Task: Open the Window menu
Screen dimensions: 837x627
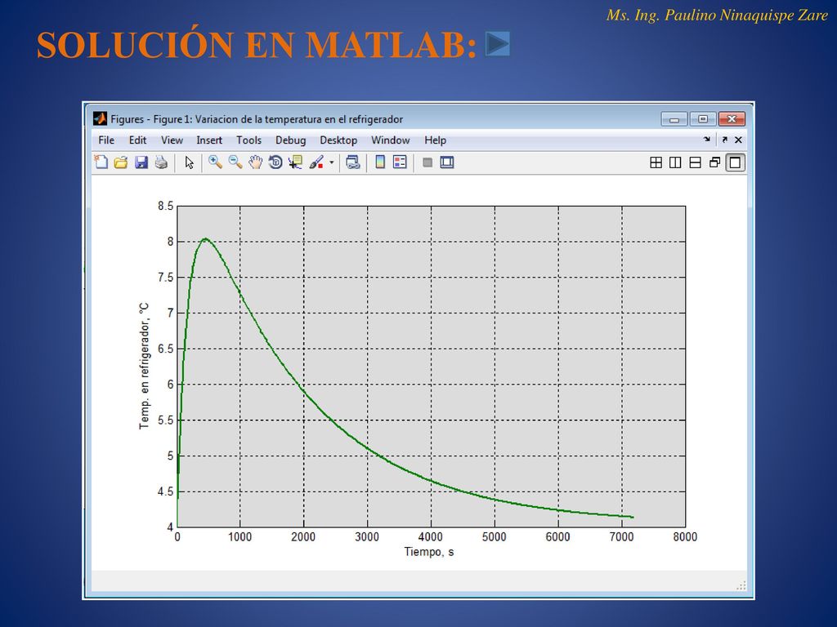Action: [390, 140]
